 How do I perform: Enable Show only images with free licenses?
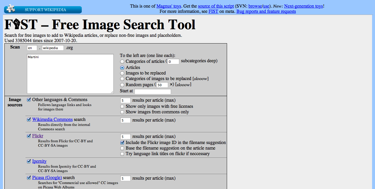122,107
